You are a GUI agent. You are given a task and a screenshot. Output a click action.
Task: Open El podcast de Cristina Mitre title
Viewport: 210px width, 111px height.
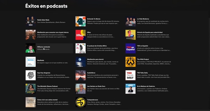[97, 46]
